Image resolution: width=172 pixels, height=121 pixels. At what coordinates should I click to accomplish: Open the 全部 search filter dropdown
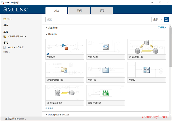coord(158,20)
